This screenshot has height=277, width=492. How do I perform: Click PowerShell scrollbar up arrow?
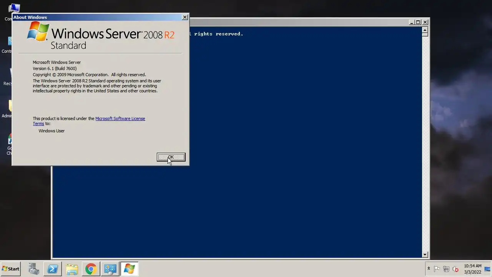425,30
